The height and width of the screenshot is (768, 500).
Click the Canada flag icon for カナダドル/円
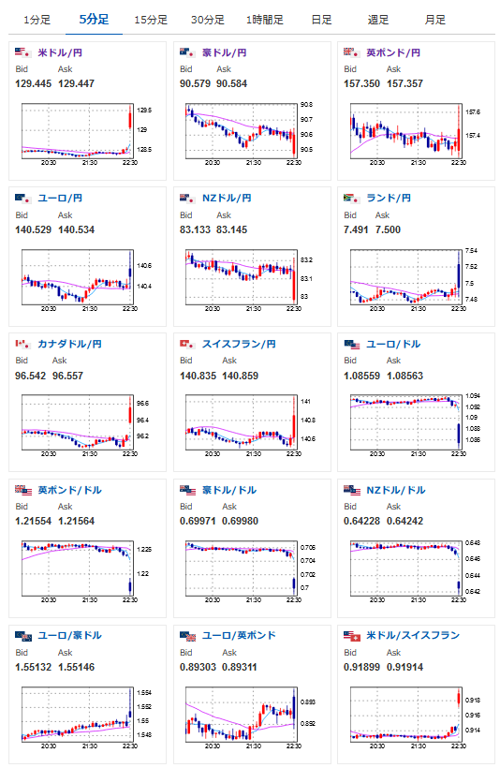click(x=23, y=344)
